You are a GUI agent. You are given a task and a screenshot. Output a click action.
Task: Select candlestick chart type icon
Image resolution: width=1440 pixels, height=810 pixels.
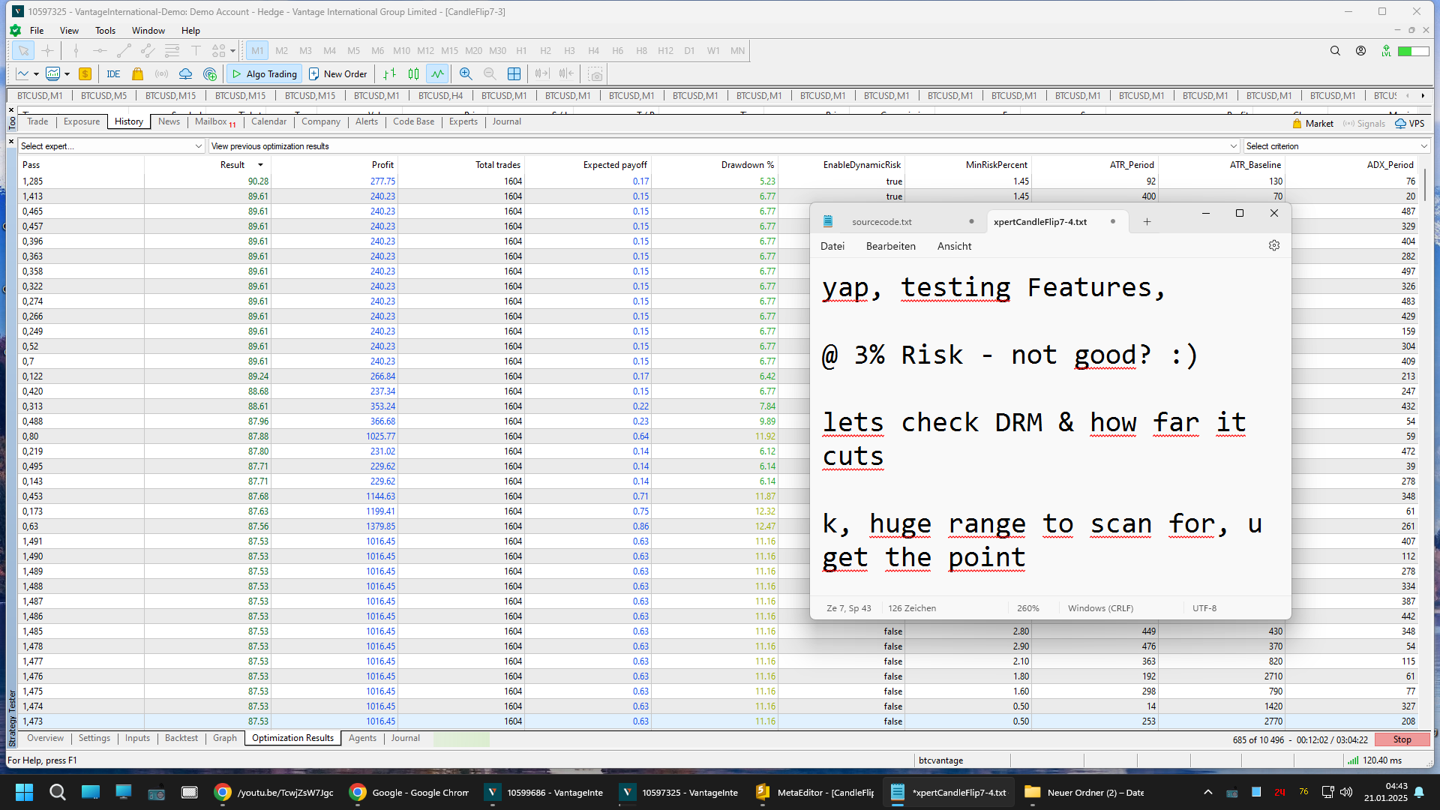pos(413,73)
